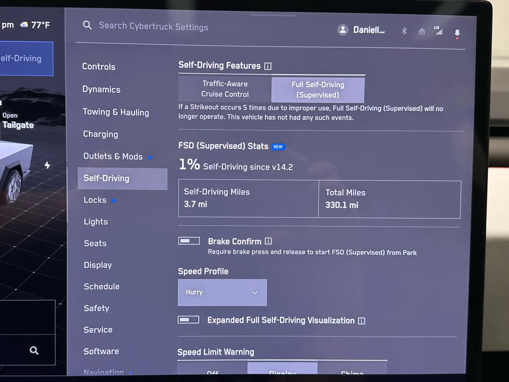
Task: Click the Search Cybertruck Settings field
Action: 153,26
